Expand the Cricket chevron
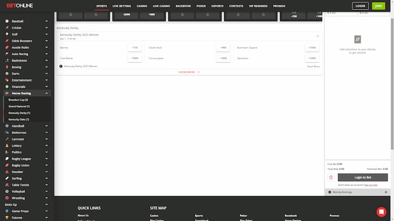Screen dimensions: 394x221 click(46, 28)
